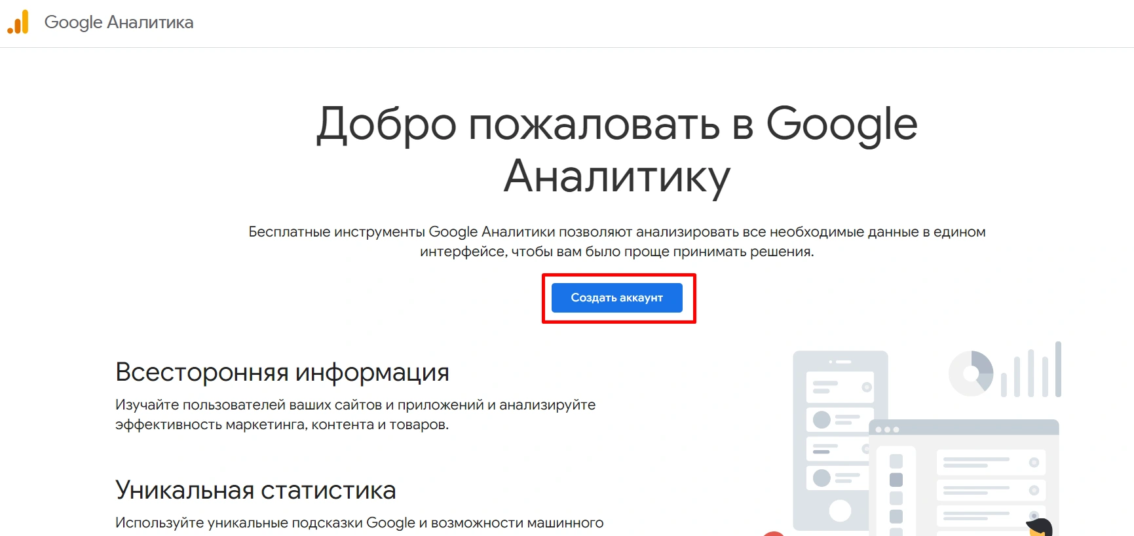Click the first list row in the browser illustration
Image resolution: width=1134 pixels, height=536 pixels.
coord(991,463)
